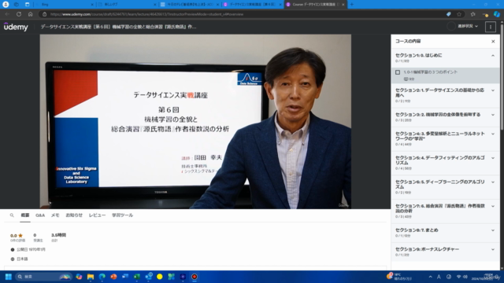Go back with the browser back arrow
Viewport: 504px width, 283px height.
point(7,14)
